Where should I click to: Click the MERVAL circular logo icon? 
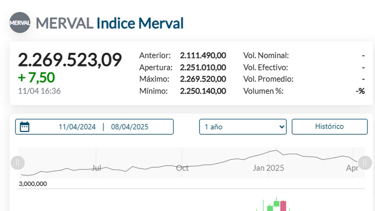point(20,23)
